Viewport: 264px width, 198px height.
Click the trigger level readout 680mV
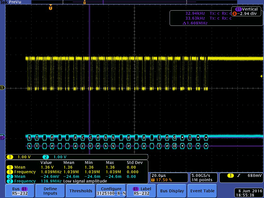[254, 175]
